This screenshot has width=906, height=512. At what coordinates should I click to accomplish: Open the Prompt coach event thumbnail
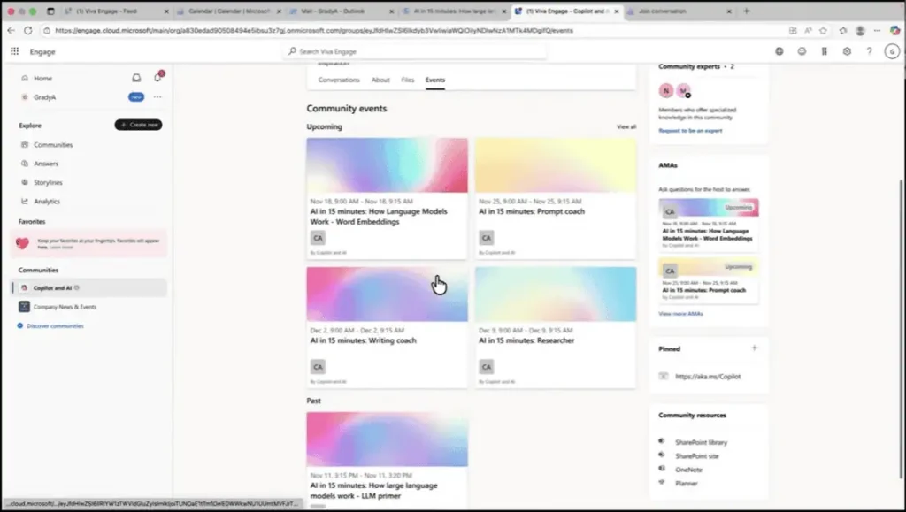[x=556, y=165]
